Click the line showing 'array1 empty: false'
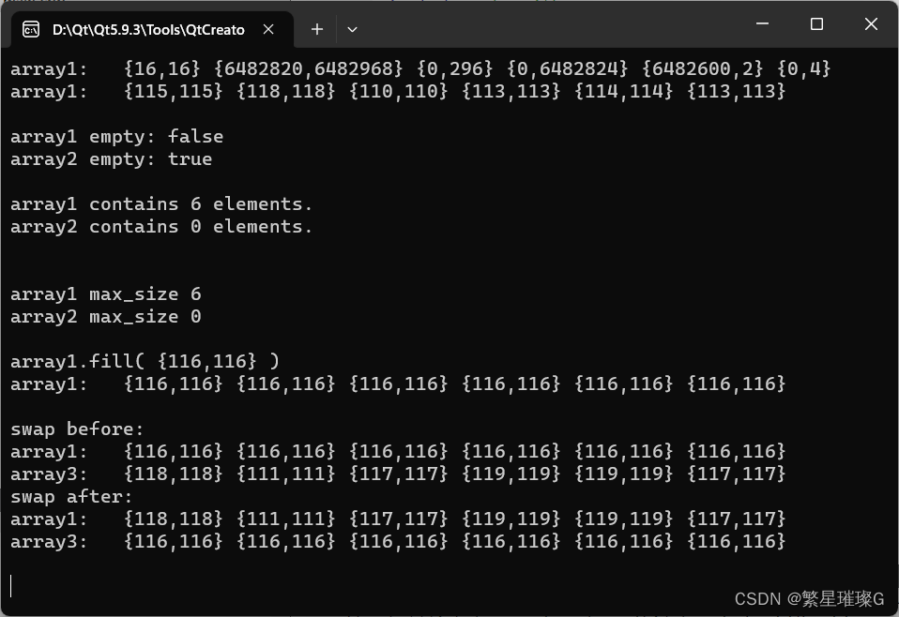 point(116,136)
